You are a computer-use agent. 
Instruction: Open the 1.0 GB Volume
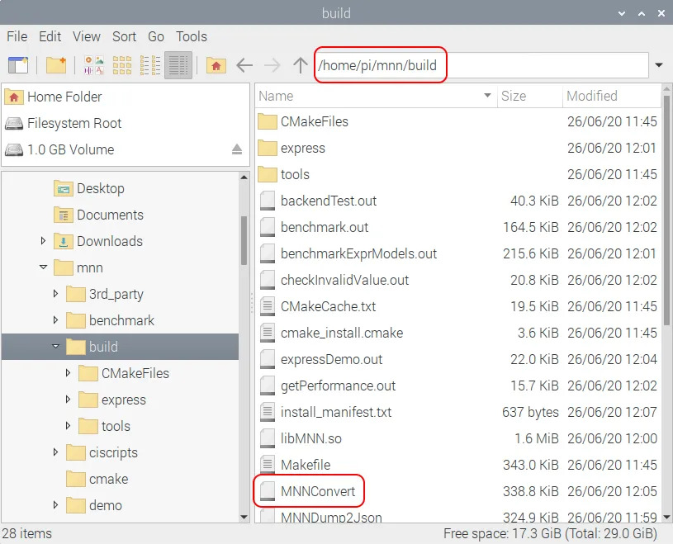click(59, 149)
